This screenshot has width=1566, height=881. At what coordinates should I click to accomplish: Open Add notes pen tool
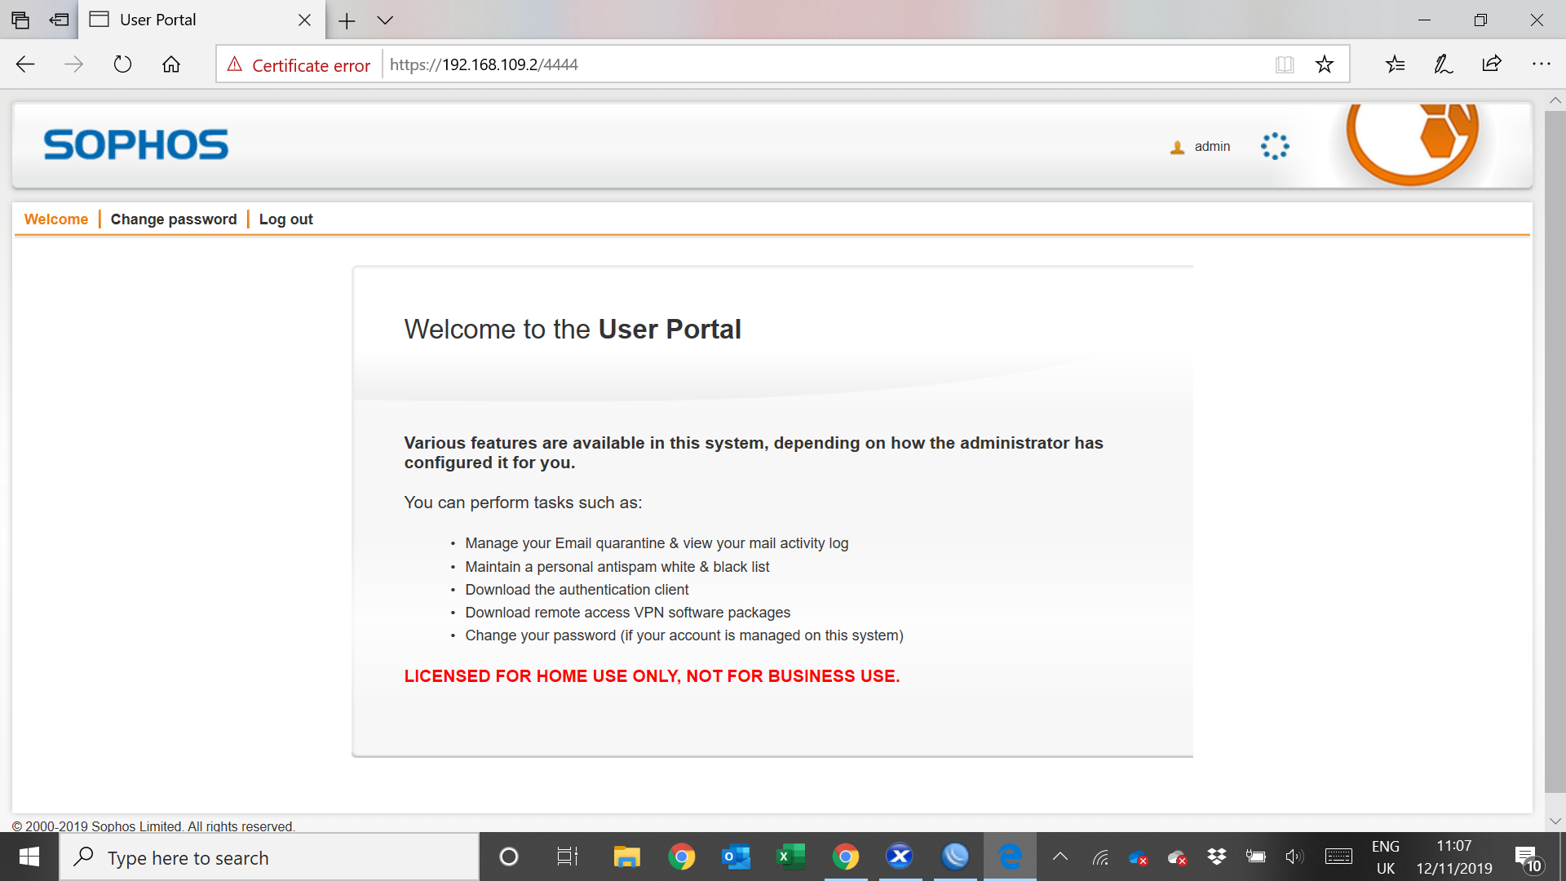click(x=1444, y=64)
